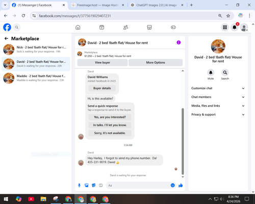Click the View buyer button

[x=103, y=63]
